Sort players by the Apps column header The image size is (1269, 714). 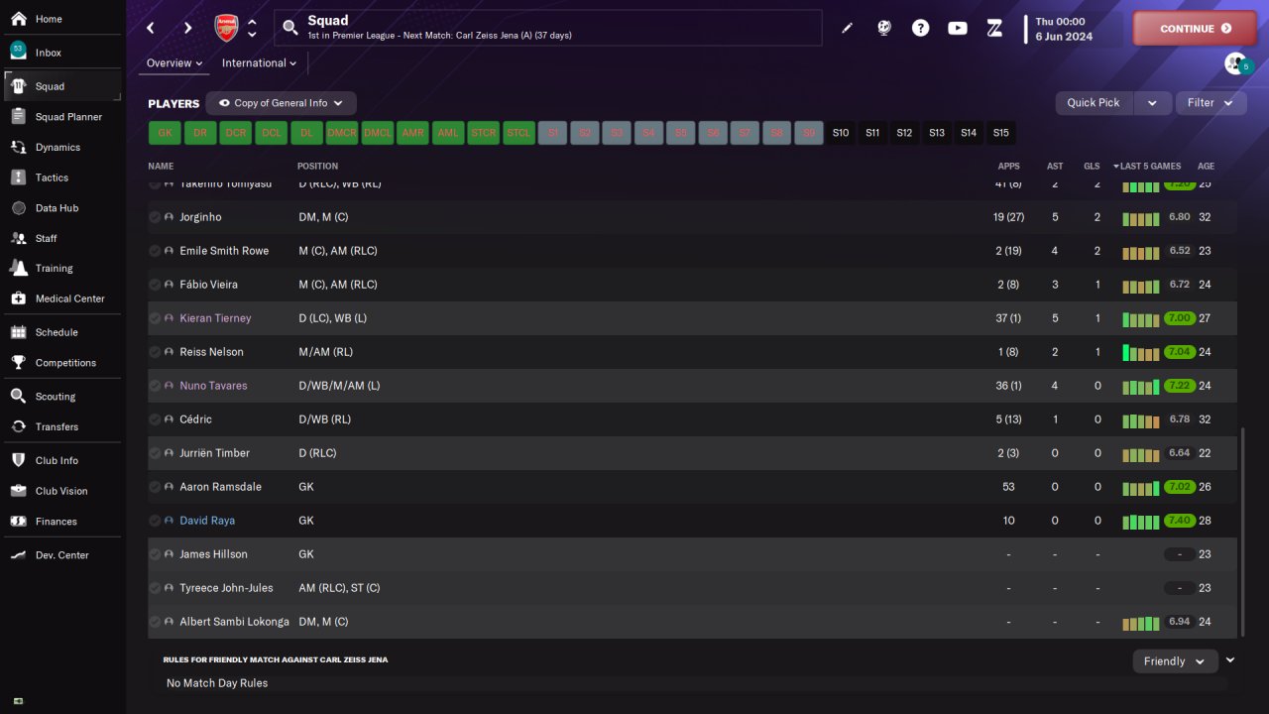[1008, 167]
